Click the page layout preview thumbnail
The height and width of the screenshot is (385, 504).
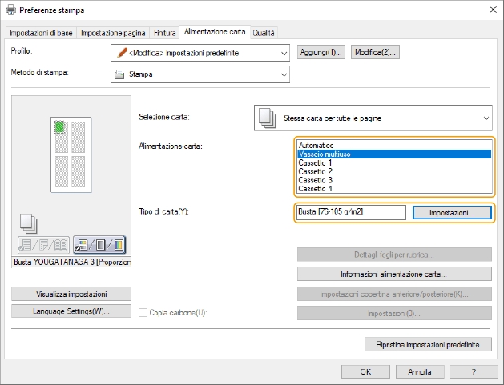tap(71, 154)
